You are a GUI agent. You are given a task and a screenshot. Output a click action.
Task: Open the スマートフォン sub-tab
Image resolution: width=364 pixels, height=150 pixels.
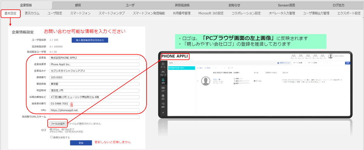[x=80, y=13]
